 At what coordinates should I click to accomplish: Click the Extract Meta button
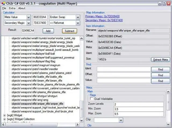161,59
